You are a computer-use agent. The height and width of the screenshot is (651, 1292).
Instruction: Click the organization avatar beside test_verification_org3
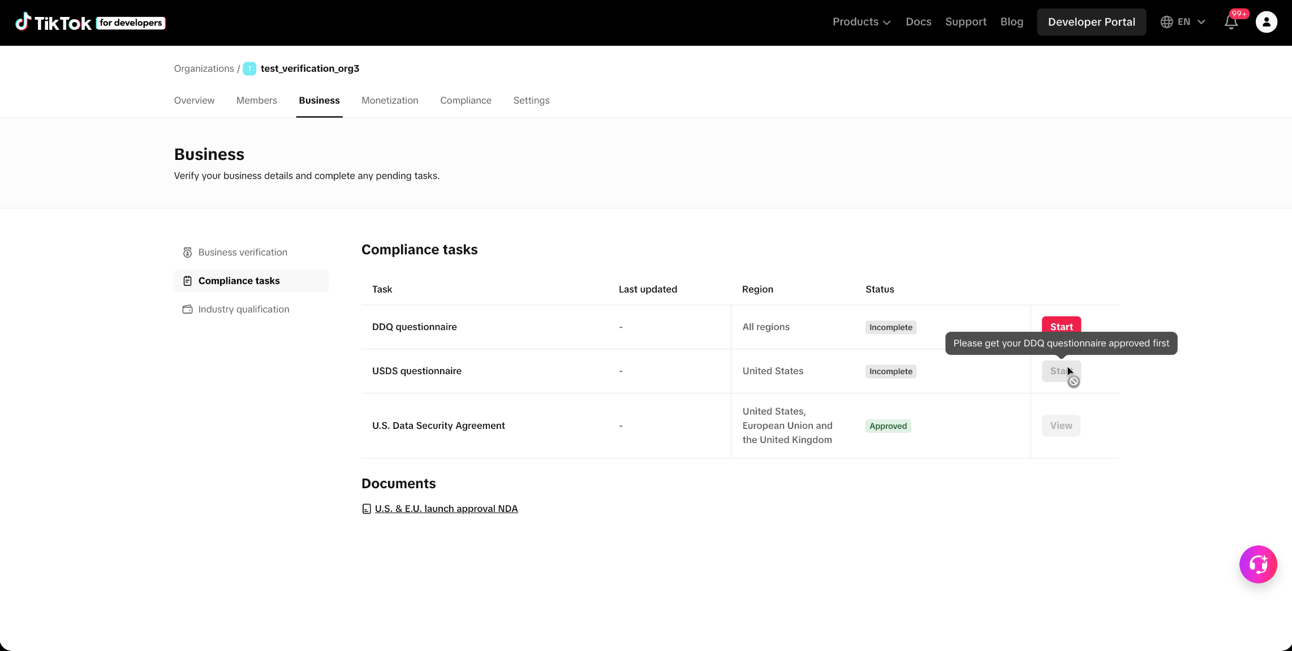coord(249,68)
